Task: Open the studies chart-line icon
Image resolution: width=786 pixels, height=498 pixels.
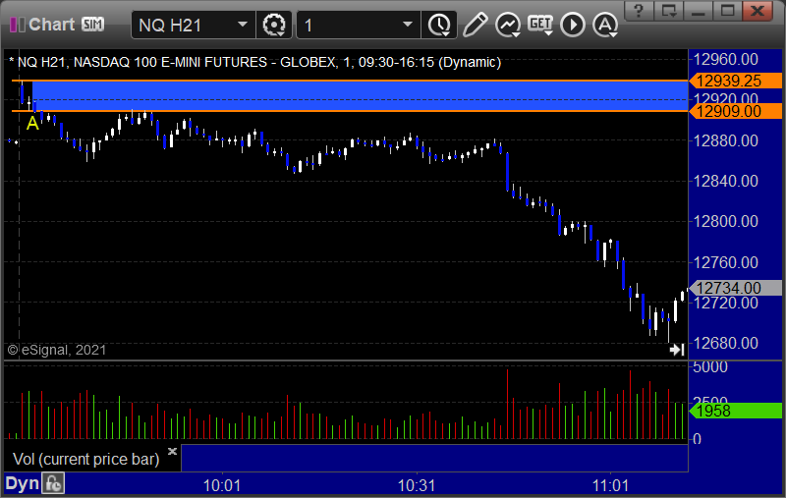Action: tap(508, 25)
